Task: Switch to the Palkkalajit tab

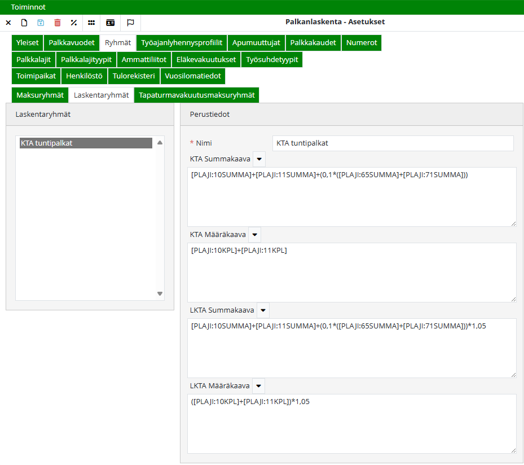Action: (x=33, y=60)
